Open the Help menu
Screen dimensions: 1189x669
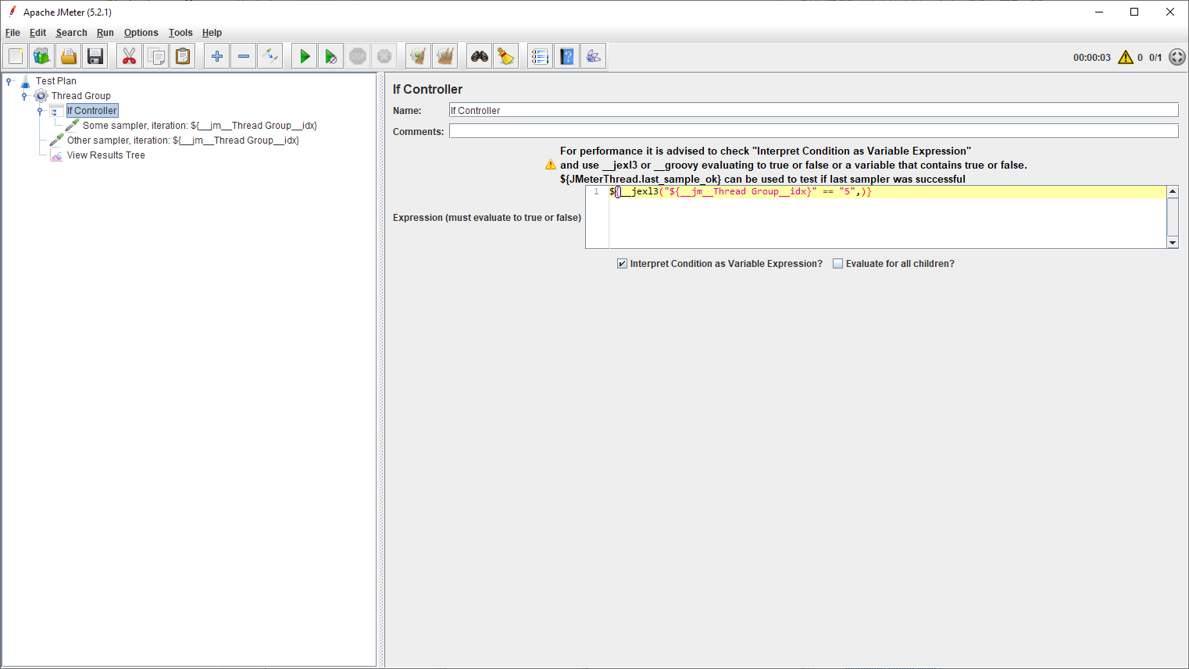[212, 33]
